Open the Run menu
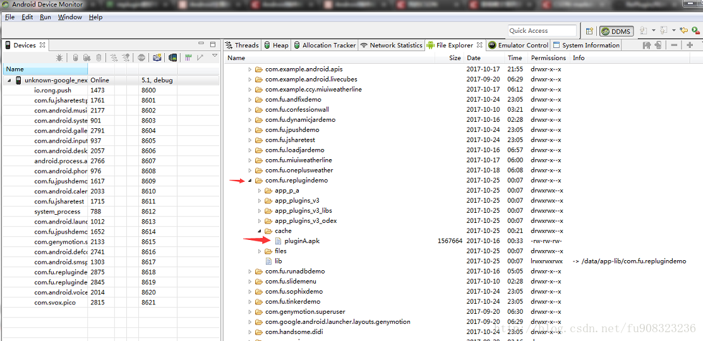This screenshot has height=341, width=703. point(45,17)
